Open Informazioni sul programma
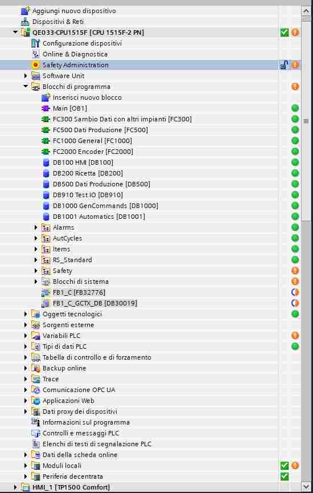Viewport: 313px width, 493px height. click(x=86, y=422)
